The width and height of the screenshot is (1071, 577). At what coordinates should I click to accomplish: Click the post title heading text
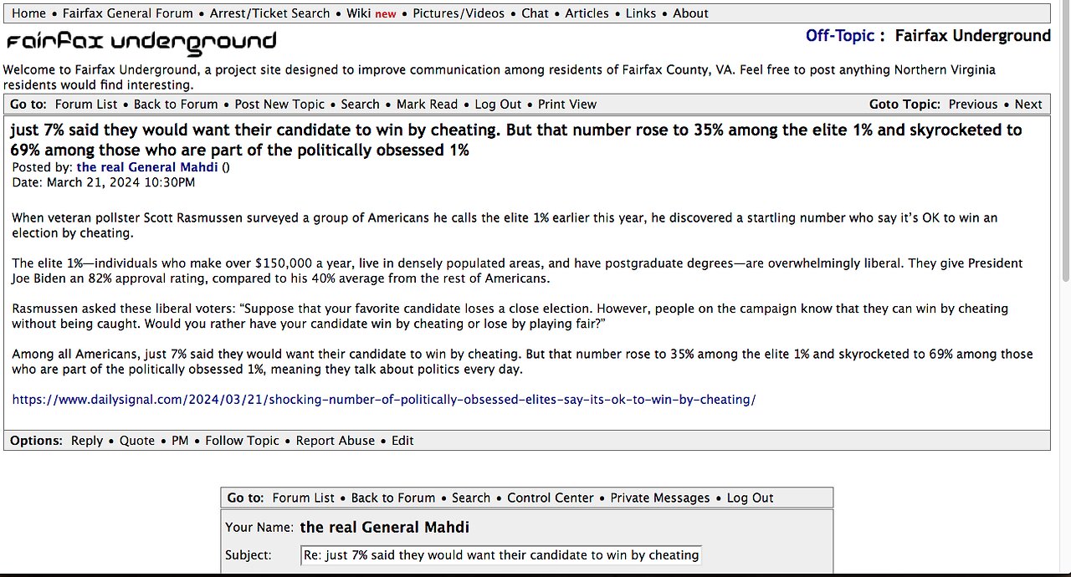pos(516,140)
